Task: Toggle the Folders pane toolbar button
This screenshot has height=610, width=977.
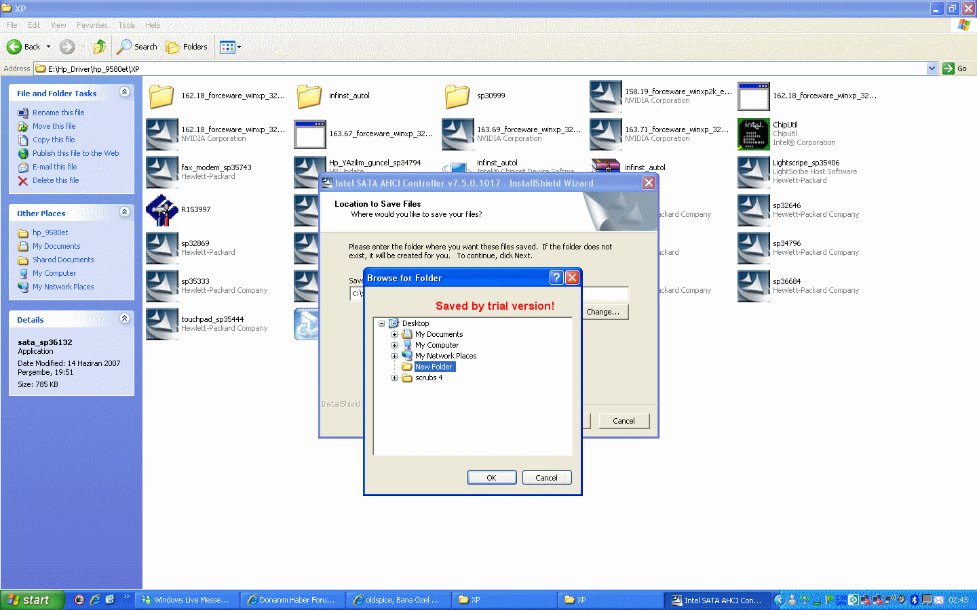Action: [187, 47]
